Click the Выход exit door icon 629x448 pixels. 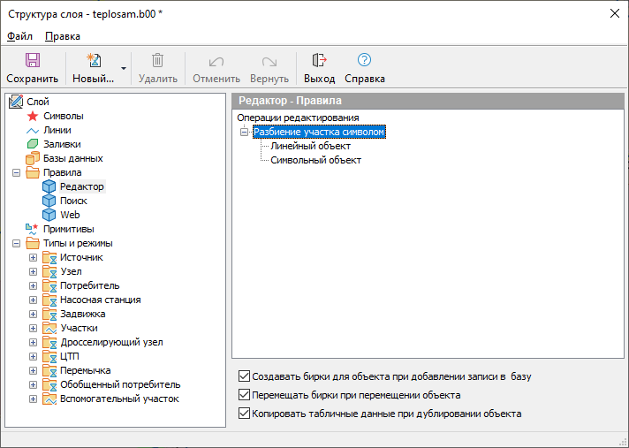319,61
